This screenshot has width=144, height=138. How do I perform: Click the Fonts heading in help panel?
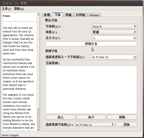tap(7, 16)
